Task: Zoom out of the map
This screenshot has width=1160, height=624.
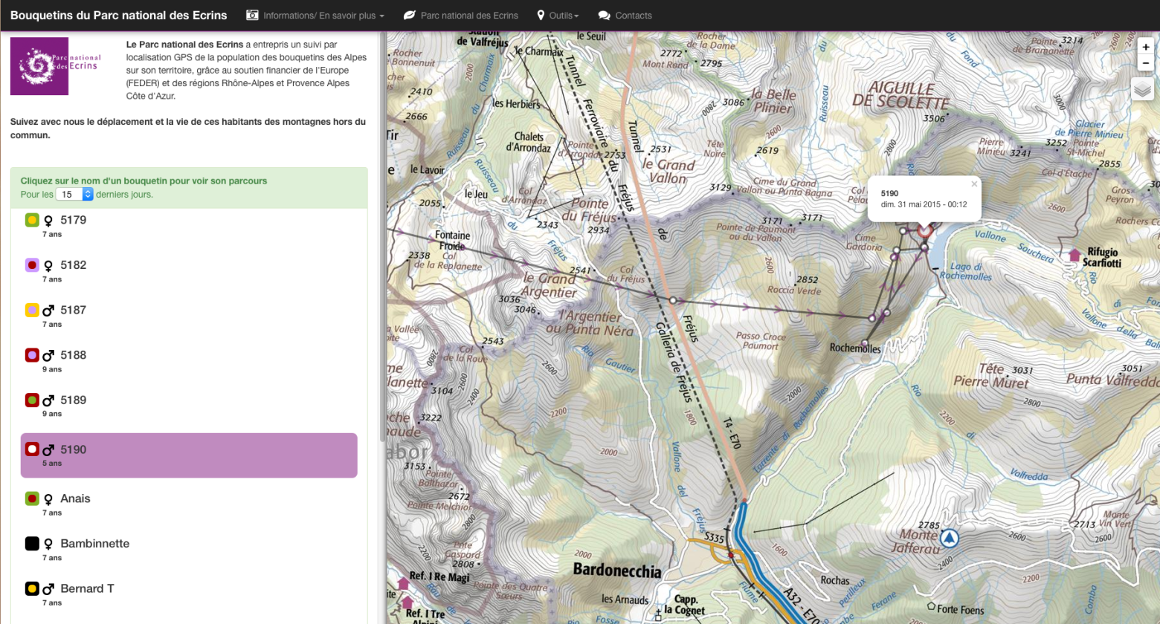Action: pos(1145,64)
